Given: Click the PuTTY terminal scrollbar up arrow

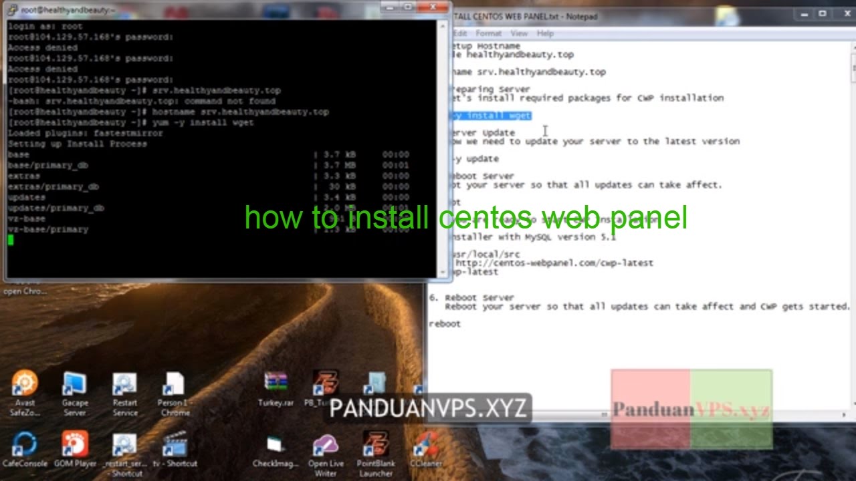Looking at the screenshot, I should point(441,25).
